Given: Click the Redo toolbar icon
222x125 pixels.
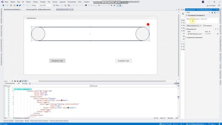Looking at the screenshot, I should 28,6.
